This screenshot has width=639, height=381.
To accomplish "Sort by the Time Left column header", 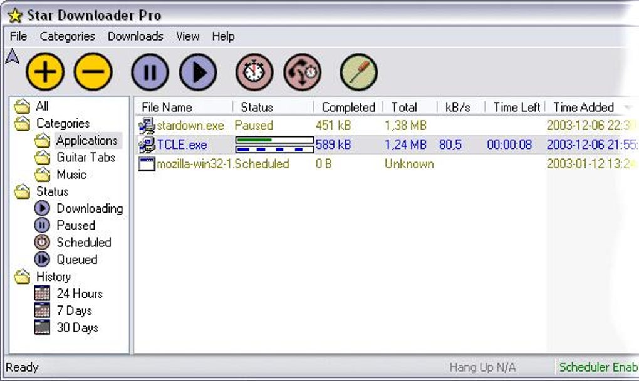I will tap(516, 108).
